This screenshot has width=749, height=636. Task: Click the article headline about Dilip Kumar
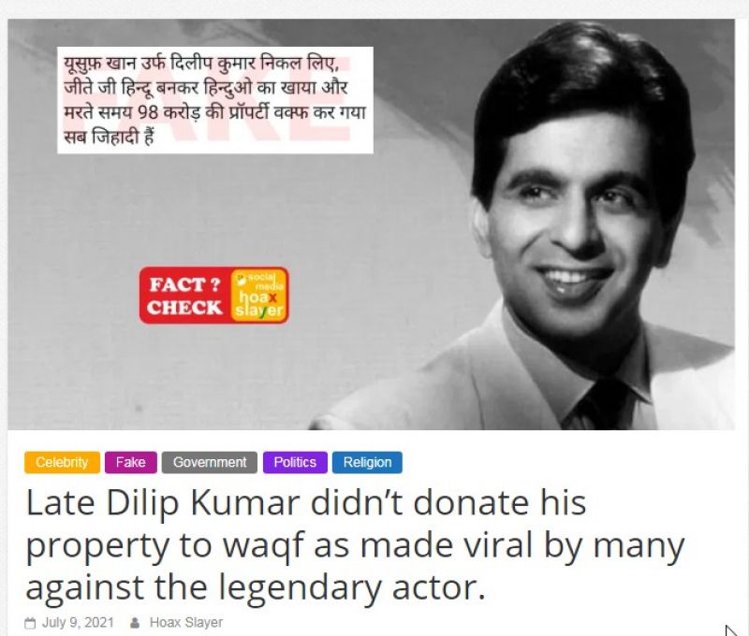coord(356,545)
